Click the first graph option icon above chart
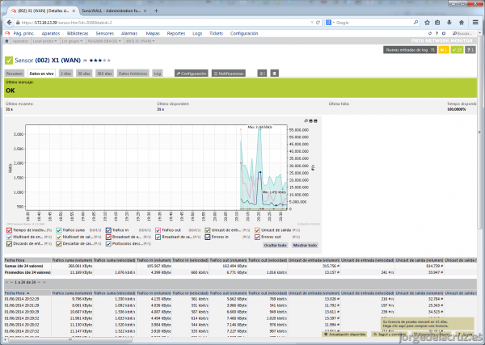Viewport: 485px width, 345px height. [306, 121]
